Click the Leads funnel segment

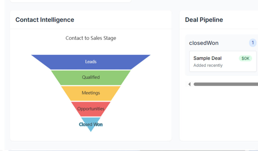tap(91, 62)
